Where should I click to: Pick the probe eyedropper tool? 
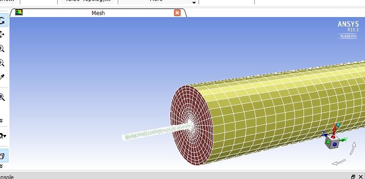[2, 77]
